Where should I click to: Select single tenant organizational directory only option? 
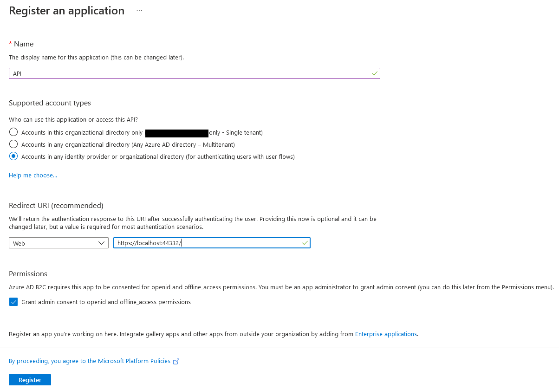[x=13, y=132]
